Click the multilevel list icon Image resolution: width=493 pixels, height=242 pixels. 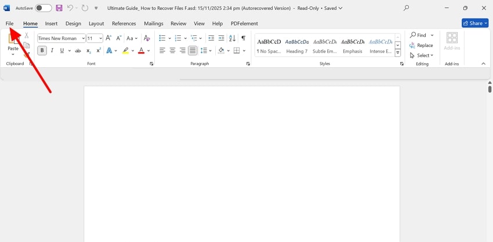coord(194,38)
